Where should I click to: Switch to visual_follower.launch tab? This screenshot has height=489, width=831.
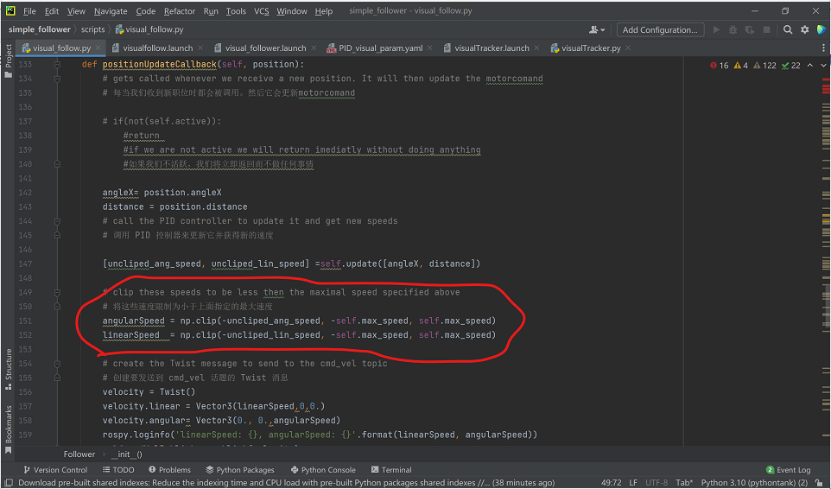(265, 48)
